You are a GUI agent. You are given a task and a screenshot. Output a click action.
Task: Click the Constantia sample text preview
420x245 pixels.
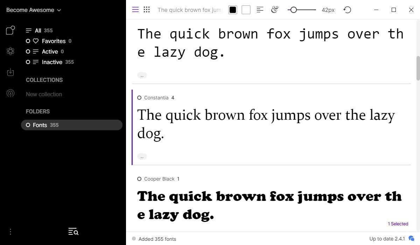point(266,124)
